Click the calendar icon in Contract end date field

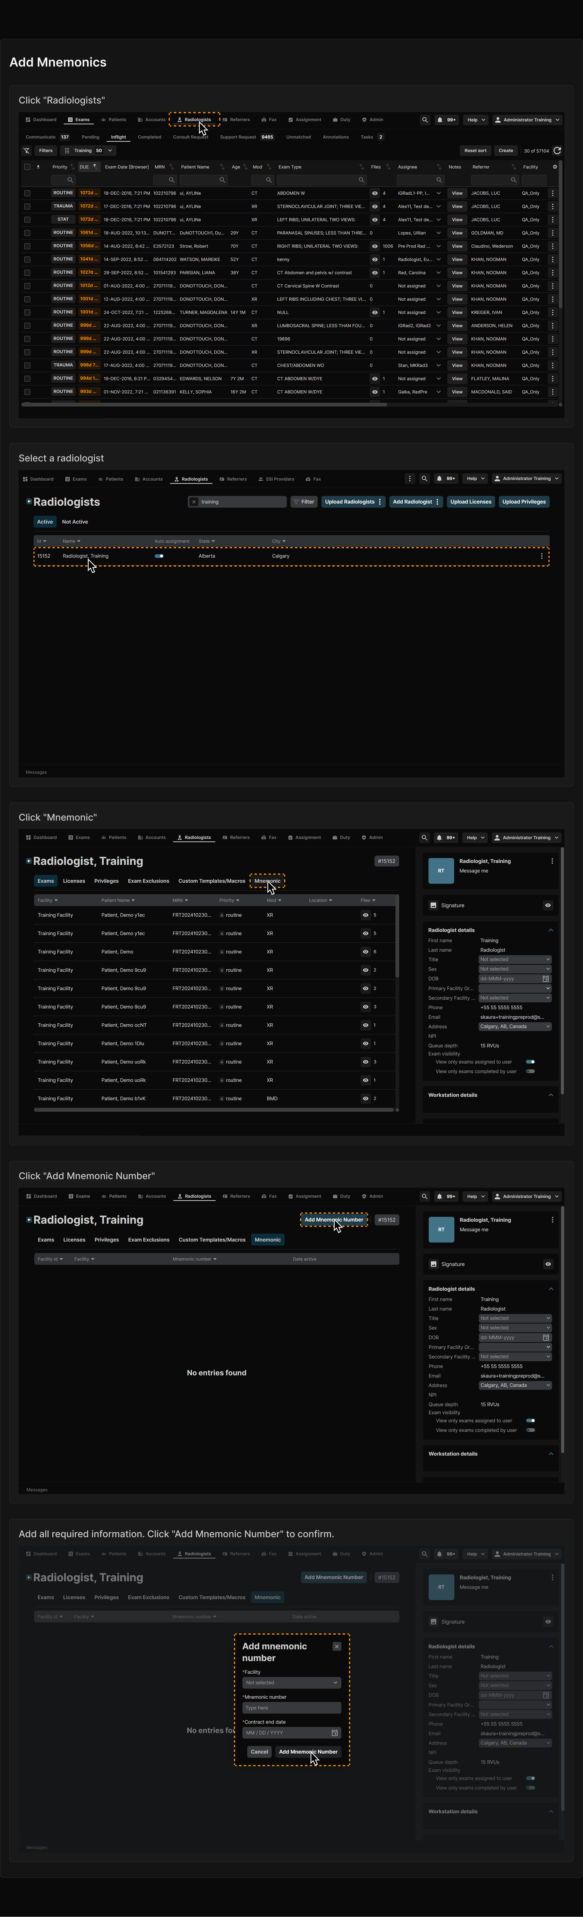[x=335, y=1733]
